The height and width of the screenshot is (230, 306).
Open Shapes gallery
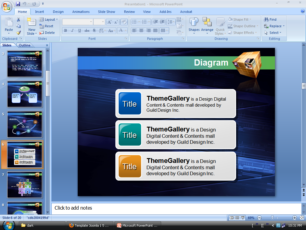[x=194, y=26]
